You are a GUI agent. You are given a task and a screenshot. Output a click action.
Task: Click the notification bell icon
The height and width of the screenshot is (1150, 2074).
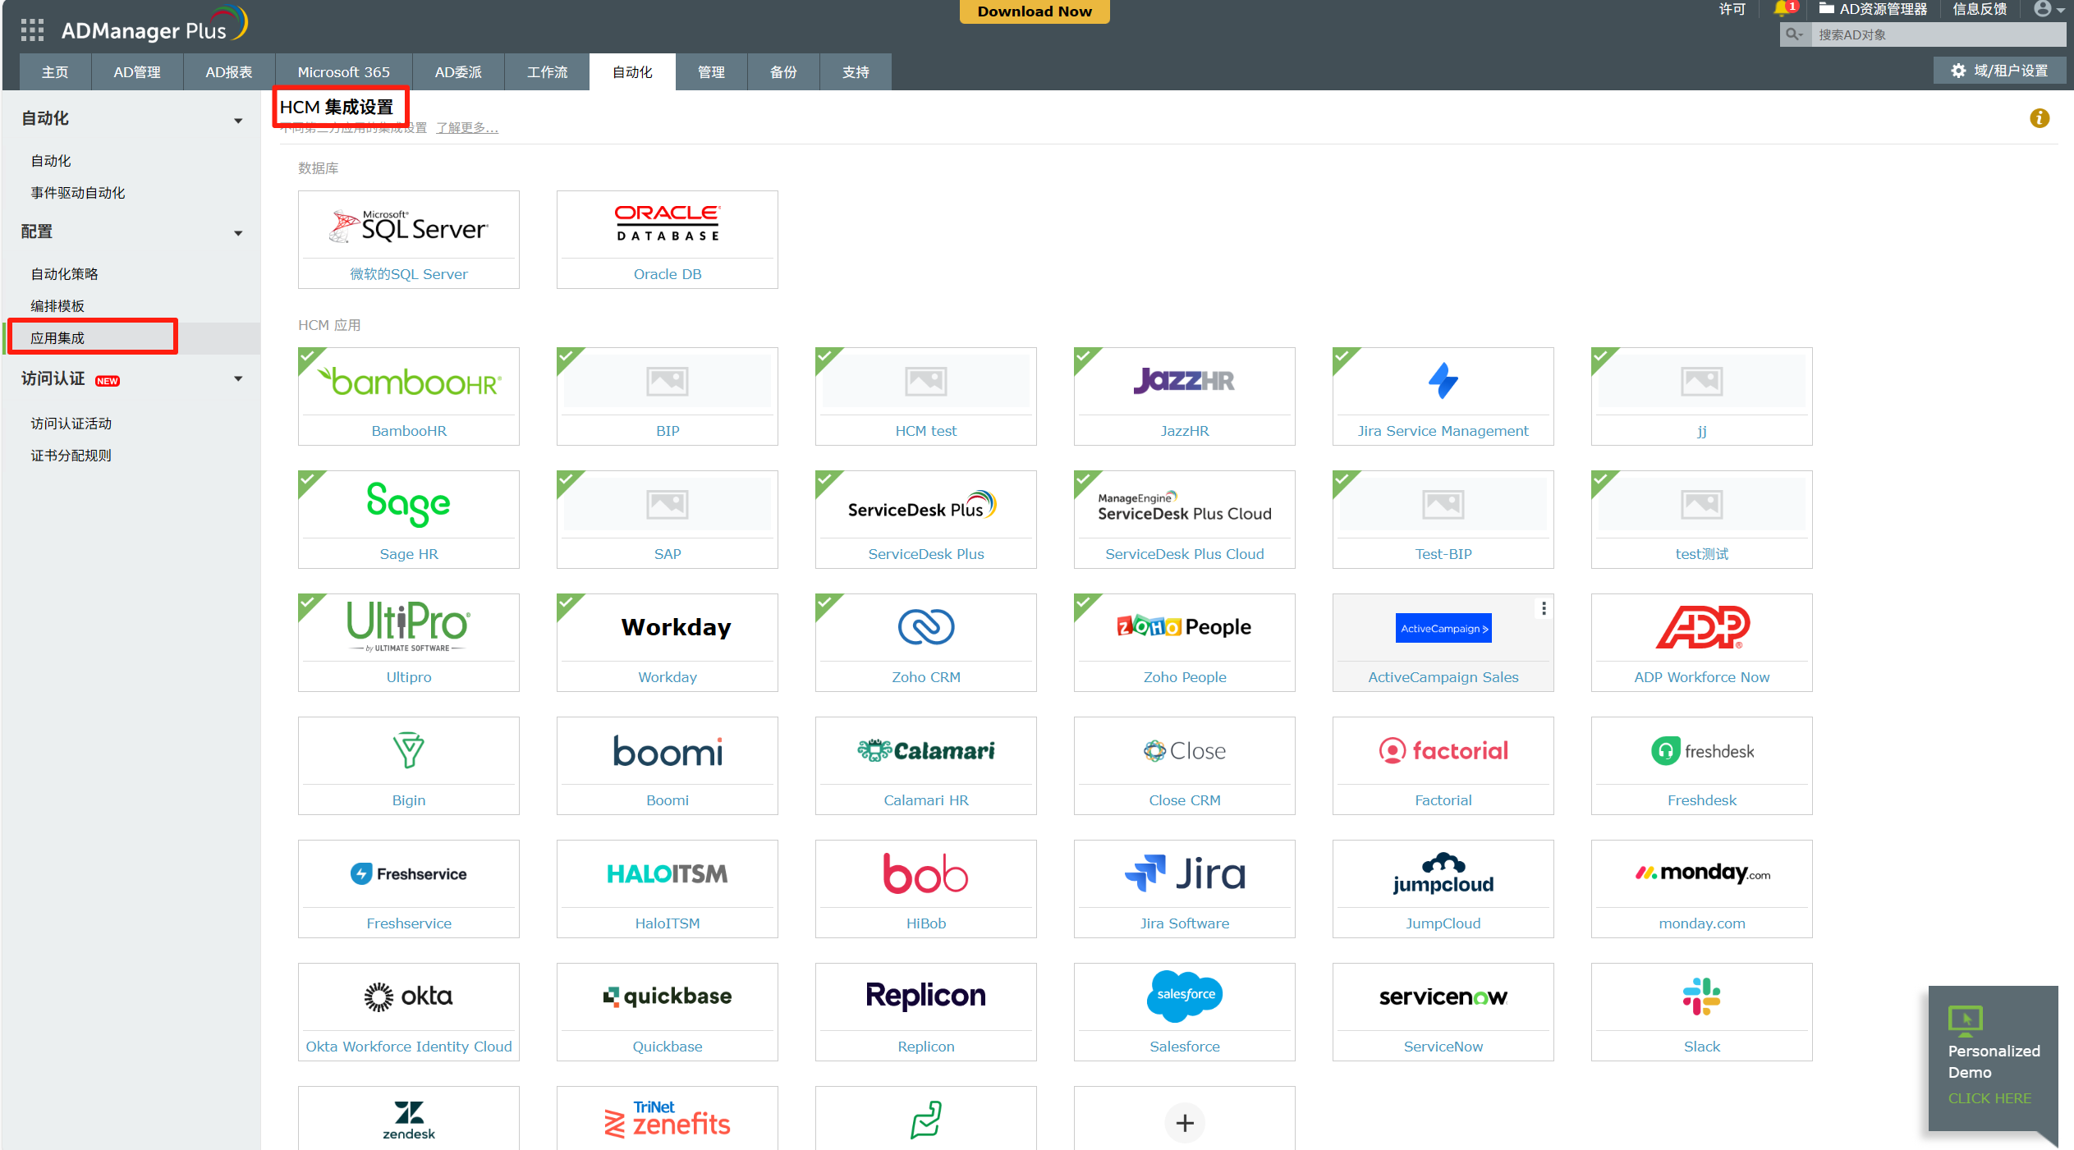tap(1781, 9)
